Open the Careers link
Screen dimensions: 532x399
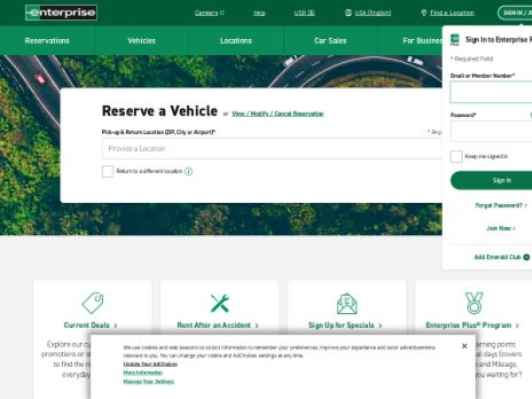pyautogui.click(x=207, y=13)
